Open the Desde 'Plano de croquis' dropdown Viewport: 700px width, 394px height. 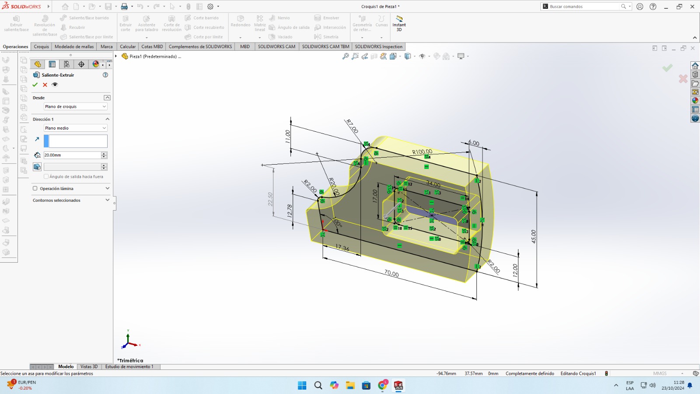pyautogui.click(x=75, y=107)
